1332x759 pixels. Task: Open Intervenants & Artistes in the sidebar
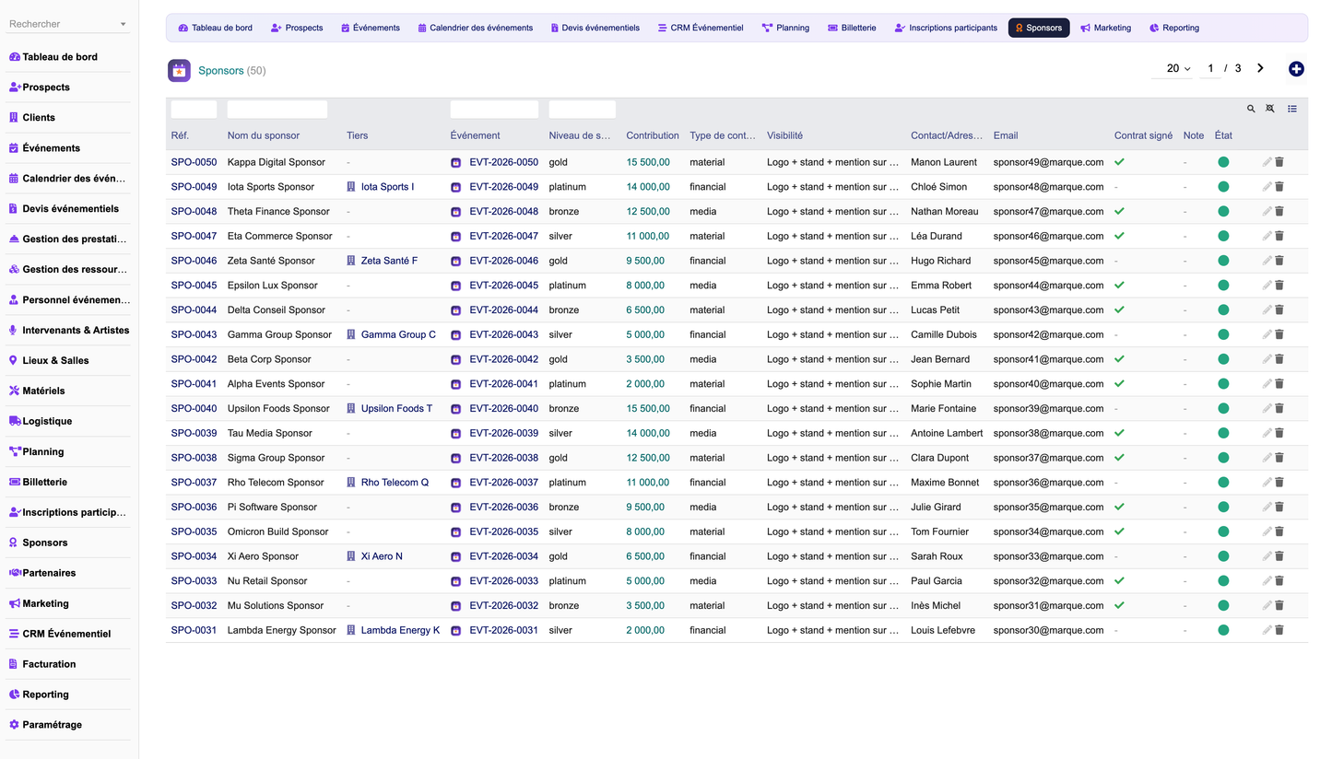(76, 330)
